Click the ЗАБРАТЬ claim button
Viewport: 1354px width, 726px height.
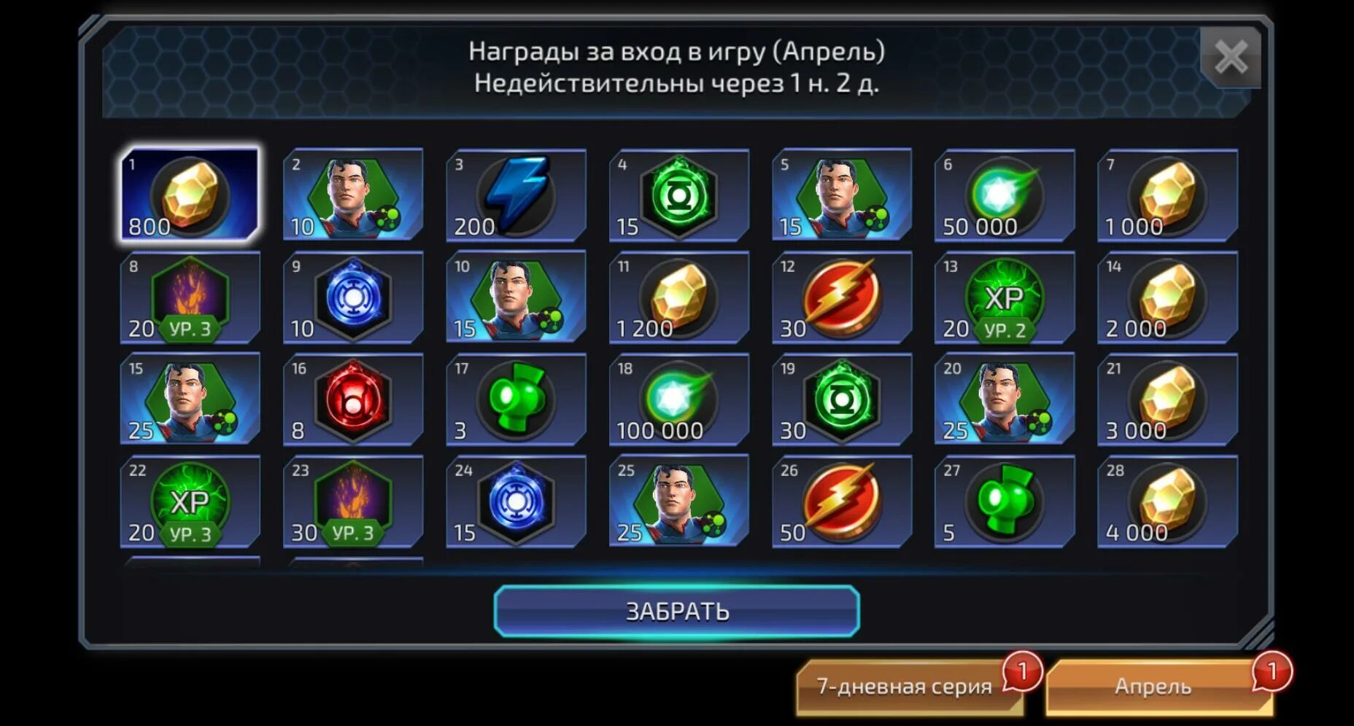677,611
